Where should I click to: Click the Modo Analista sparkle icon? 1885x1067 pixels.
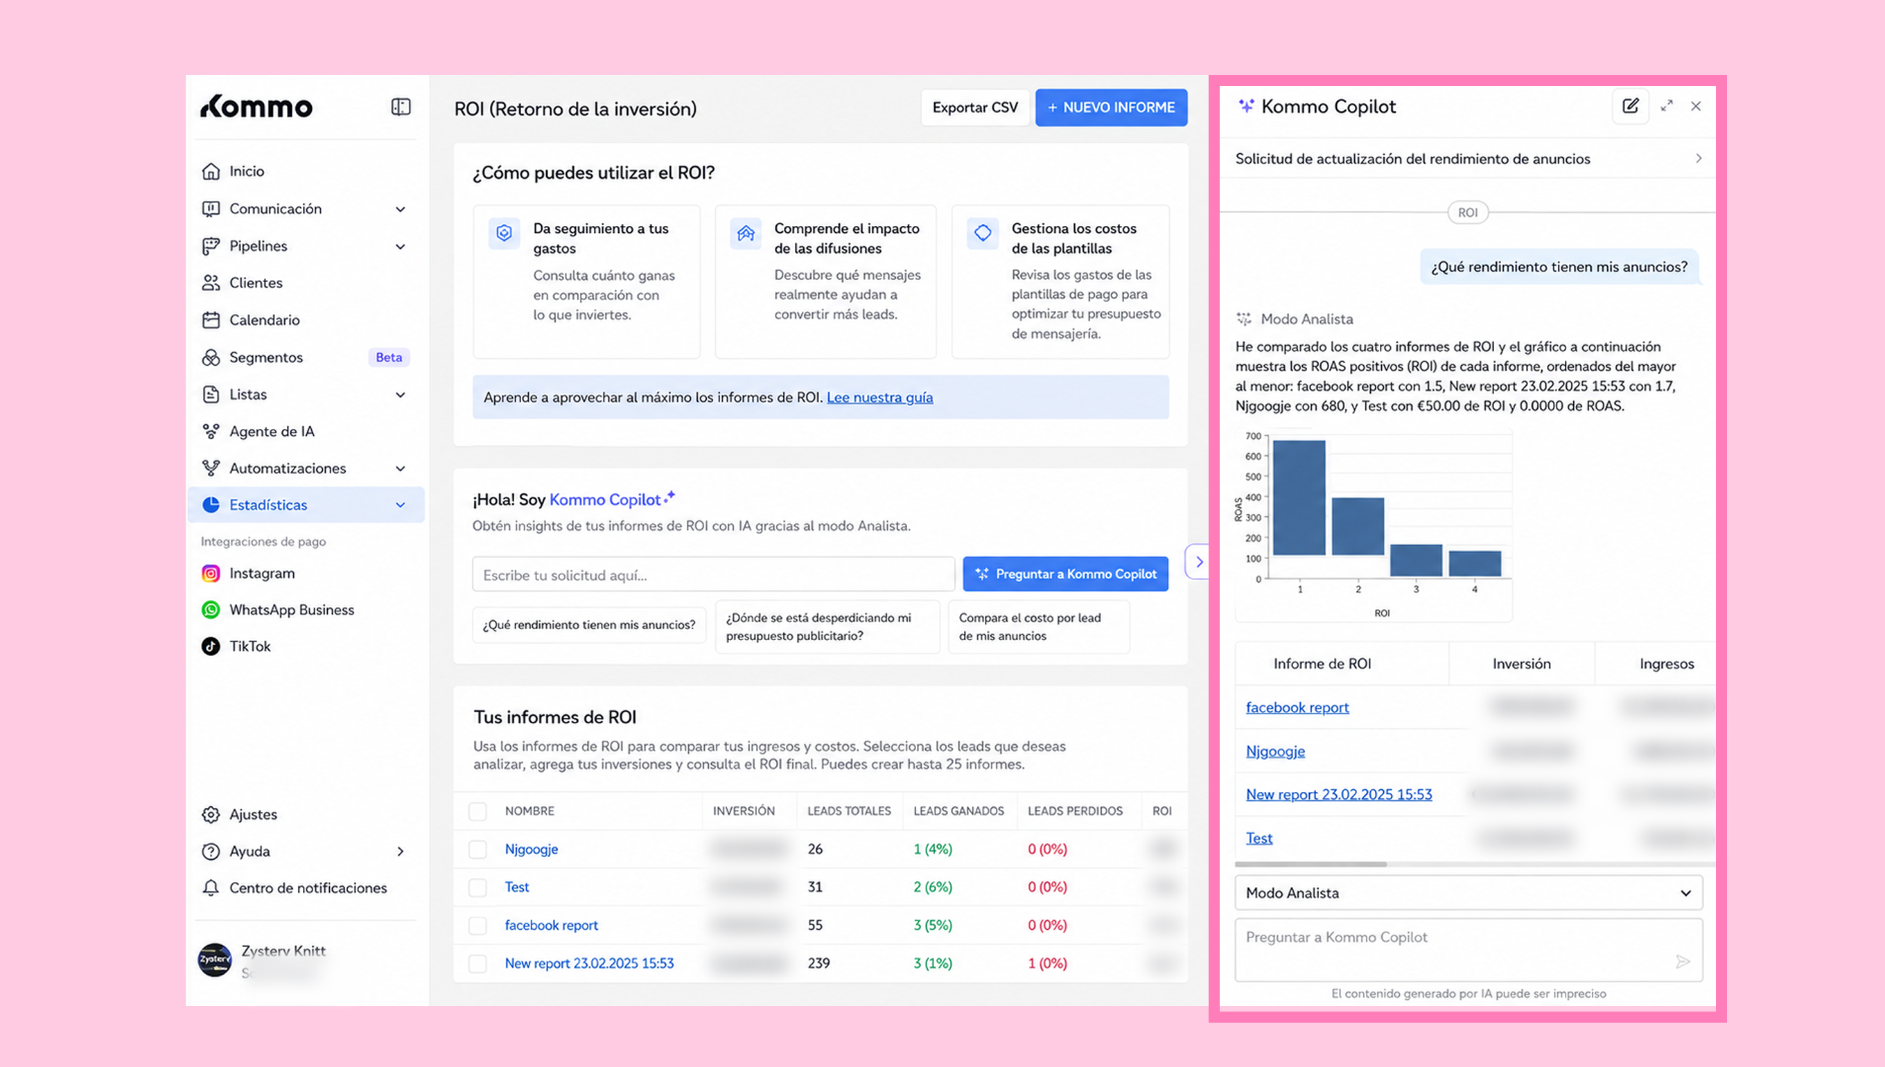(x=1244, y=319)
